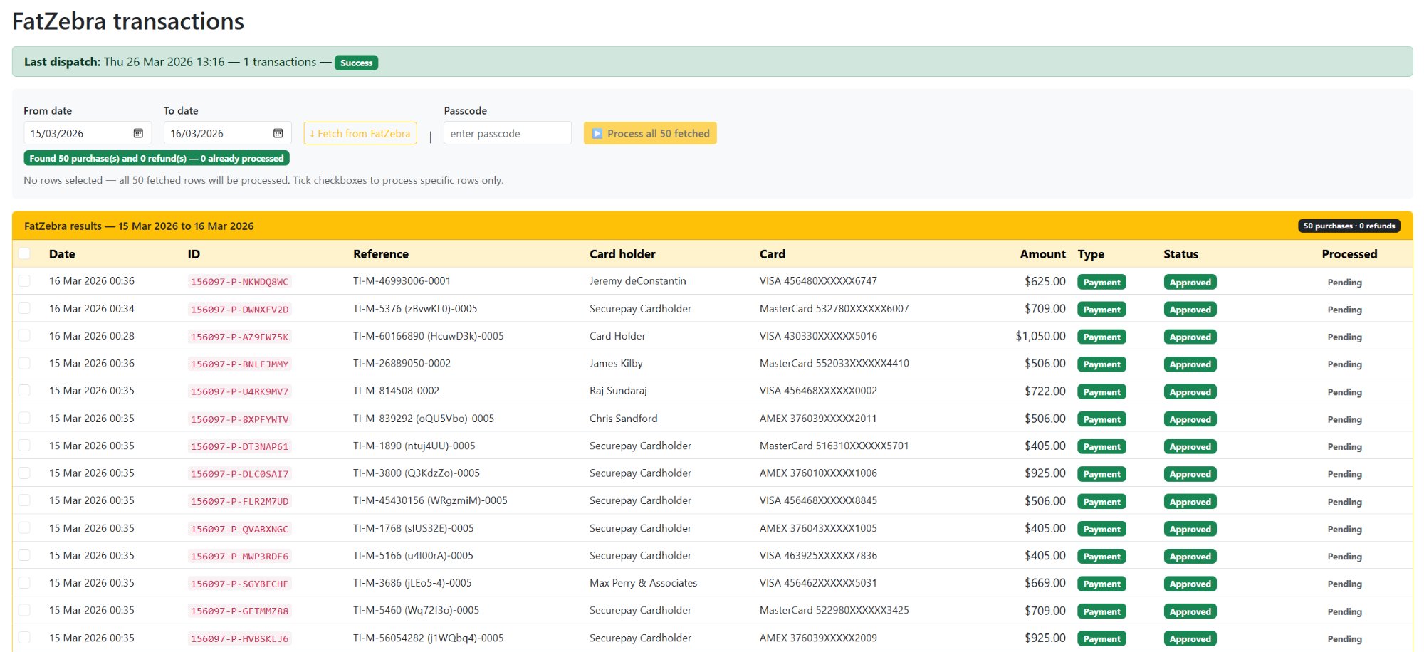Open the To date calendar picker icon
This screenshot has height=652, width=1424.
pos(278,133)
